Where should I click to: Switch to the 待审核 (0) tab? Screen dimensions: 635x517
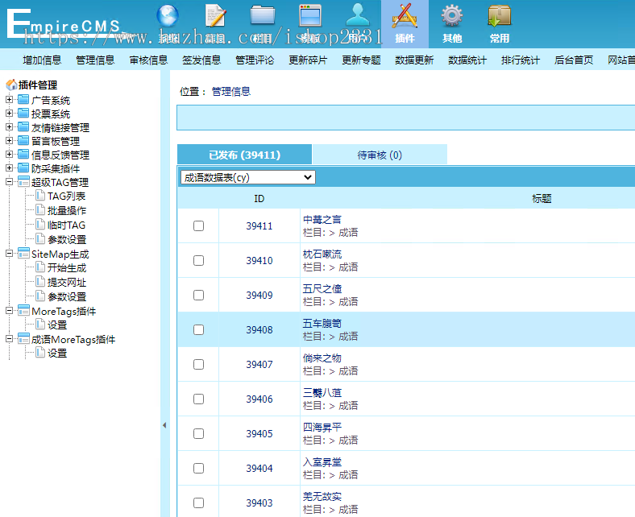tap(379, 155)
